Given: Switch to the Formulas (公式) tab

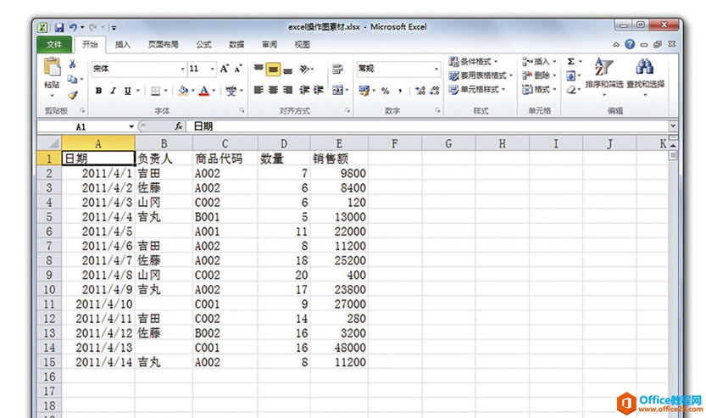Looking at the screenshot, I should click(x=203, y=44).
